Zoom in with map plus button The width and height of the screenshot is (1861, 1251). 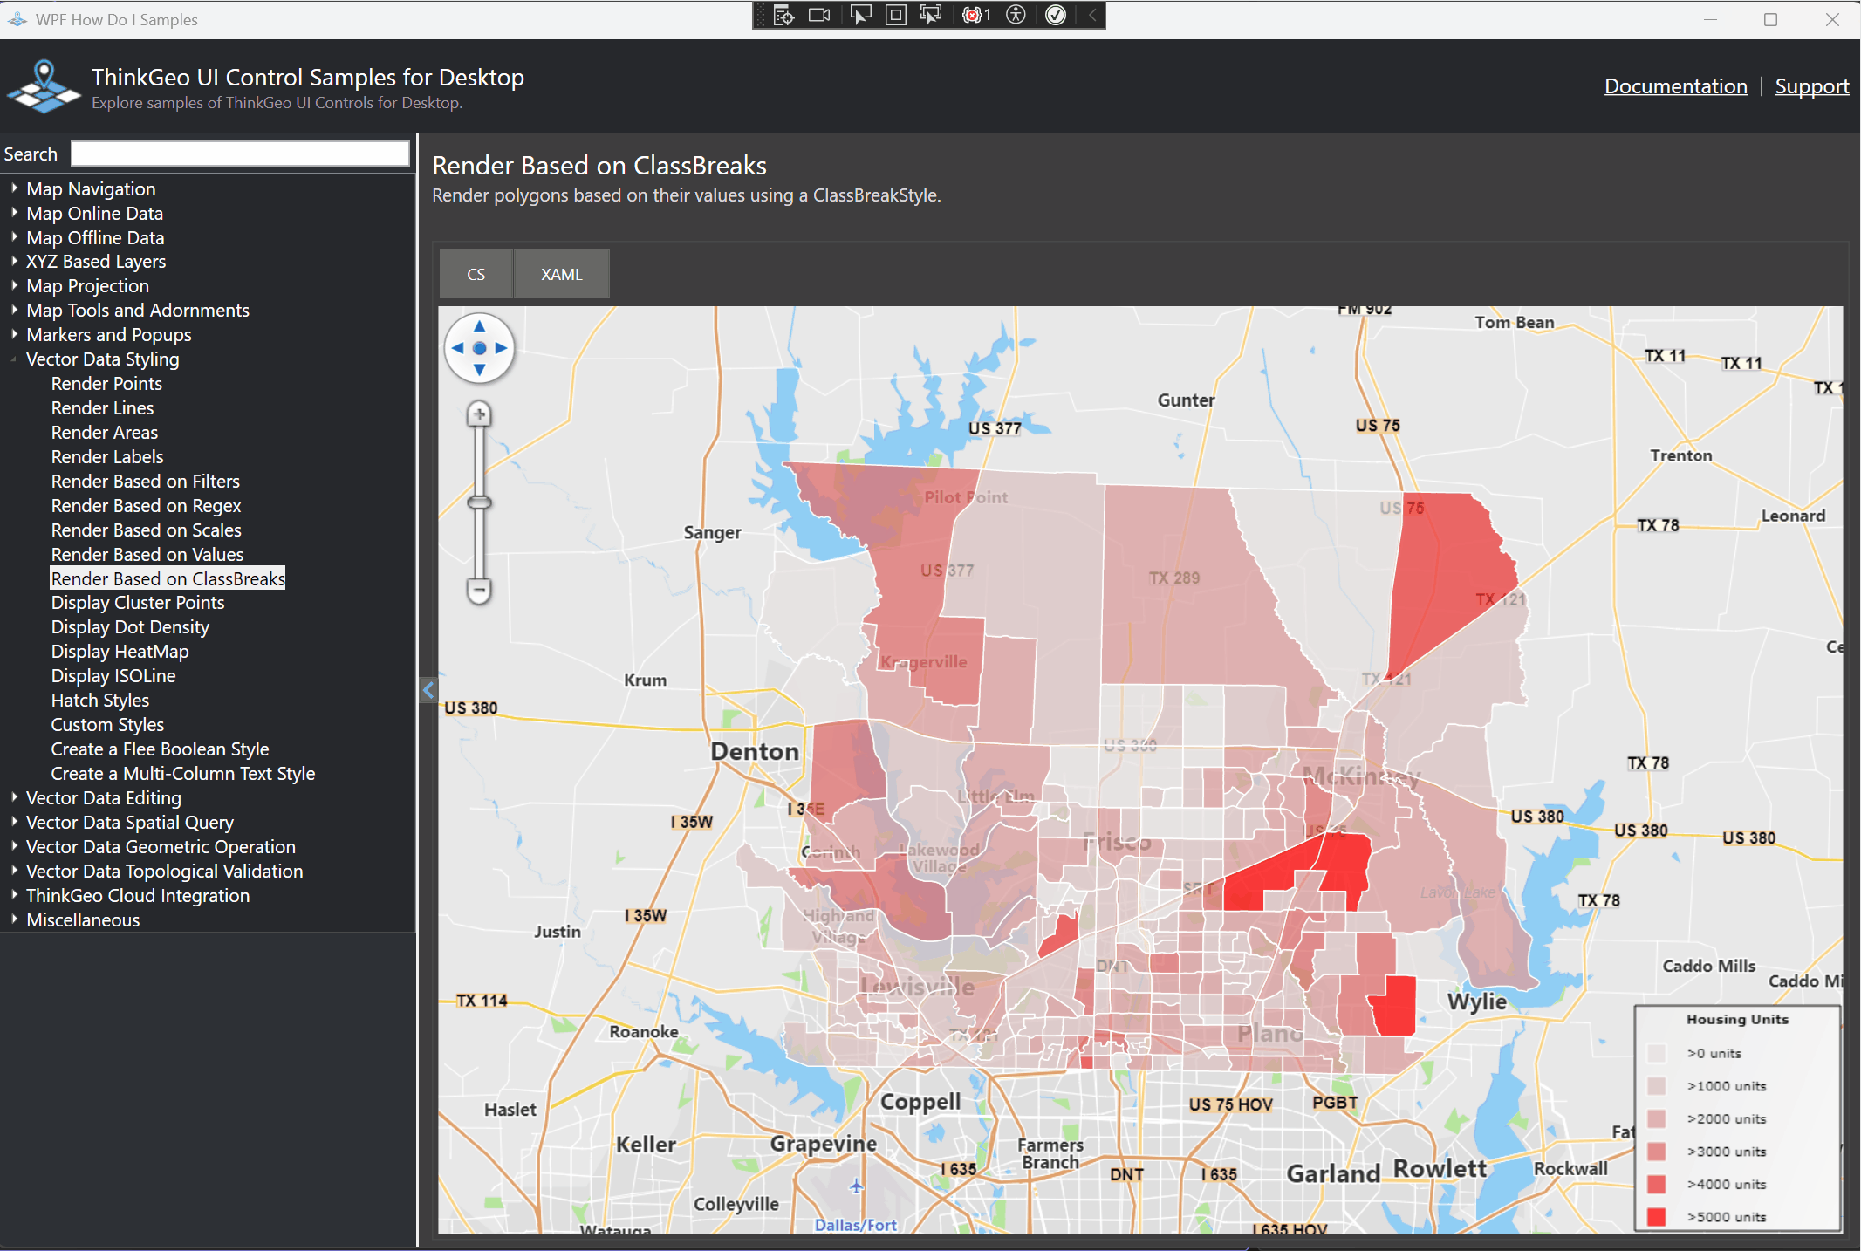click(479, 414)
